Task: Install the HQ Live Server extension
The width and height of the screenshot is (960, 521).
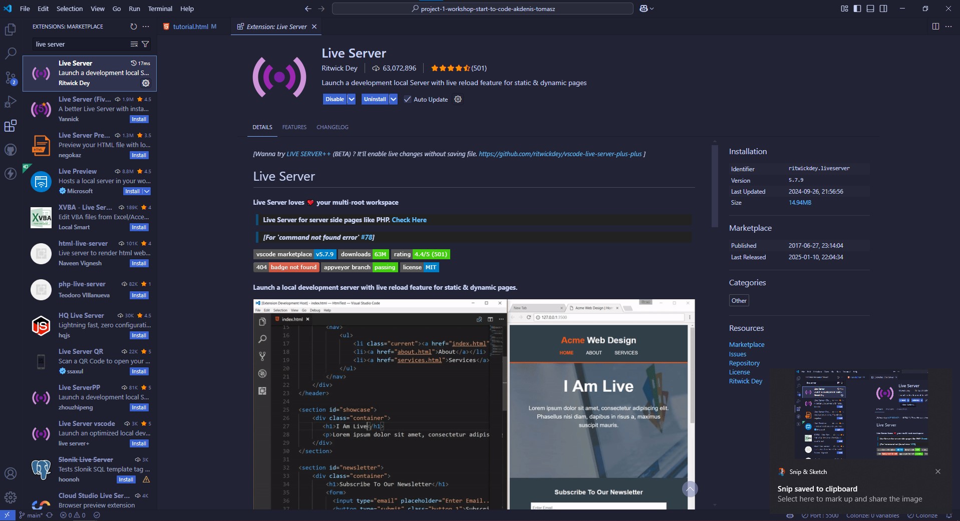Action: [139, 335]
